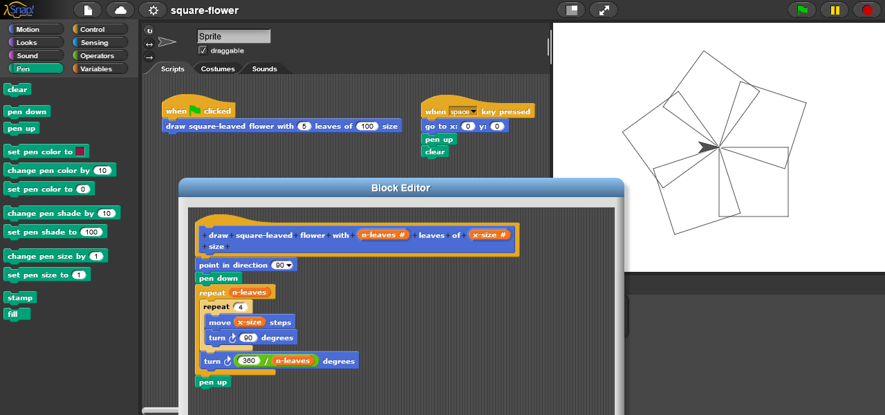The width and height of the screenshot is (885, 415).
Task: Click the set pen color swatch
Action: 81,151
